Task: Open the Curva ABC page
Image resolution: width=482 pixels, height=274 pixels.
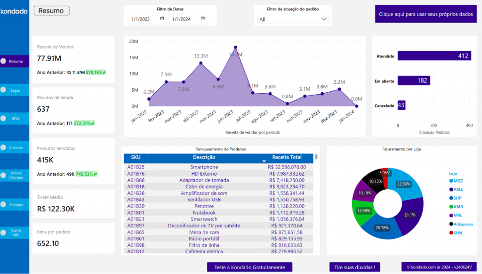Action: [x=16, y=234]
